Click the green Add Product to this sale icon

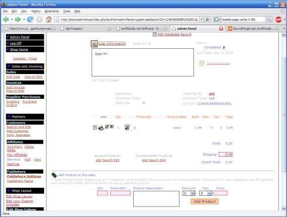(54, 175)
